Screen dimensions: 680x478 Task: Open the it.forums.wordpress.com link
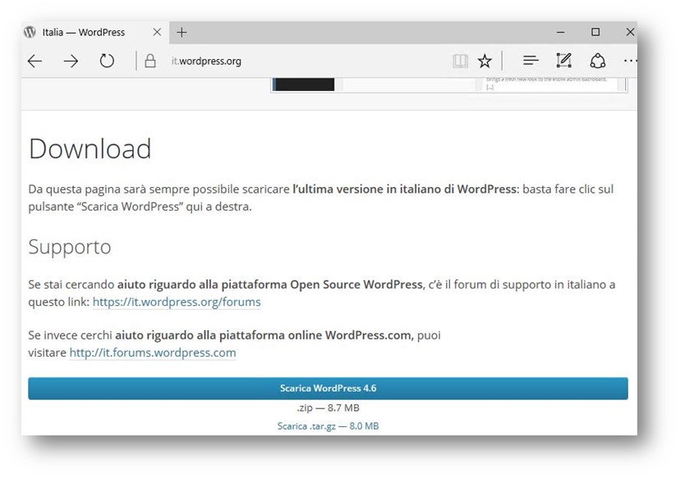153,353
